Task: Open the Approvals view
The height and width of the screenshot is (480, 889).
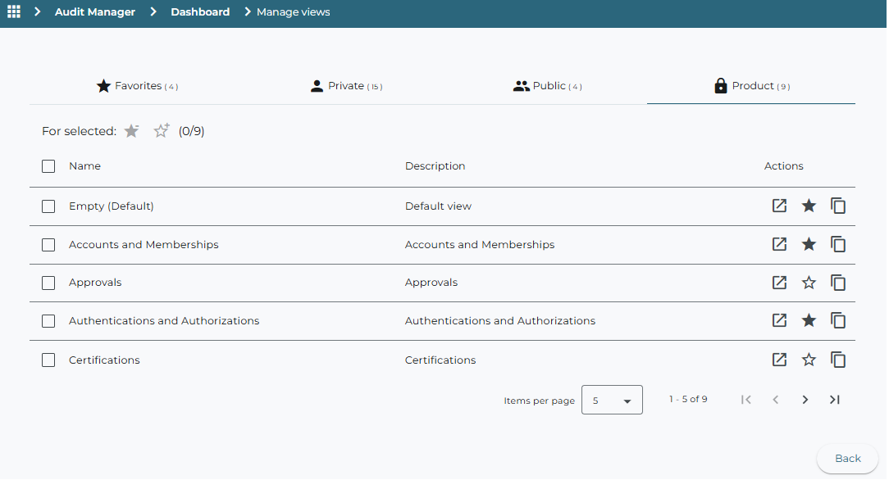Action: click(780, 283)
